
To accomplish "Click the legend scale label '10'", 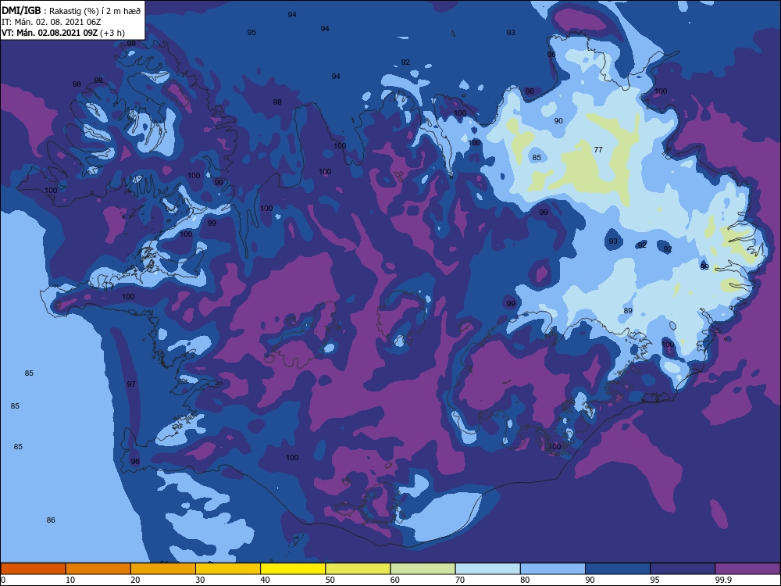I will [70, 580].
